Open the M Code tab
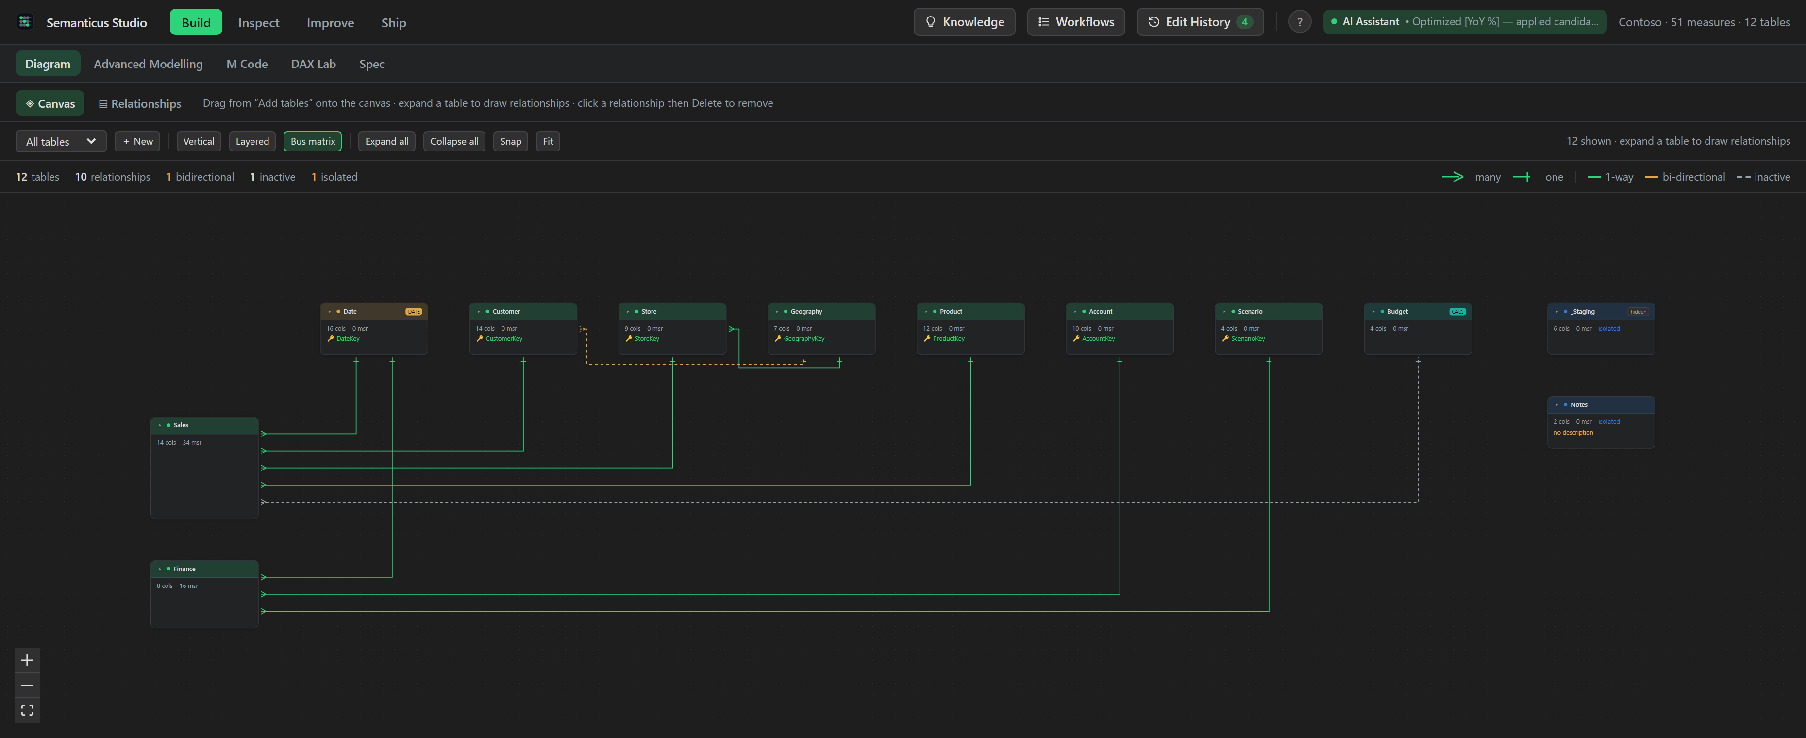 pos(247,64)
